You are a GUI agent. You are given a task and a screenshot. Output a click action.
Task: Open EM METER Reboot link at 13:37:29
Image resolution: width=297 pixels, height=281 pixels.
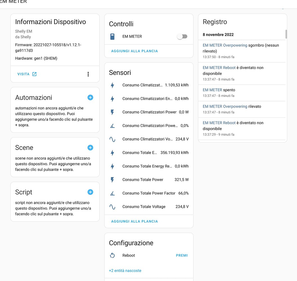pos(219,123)
